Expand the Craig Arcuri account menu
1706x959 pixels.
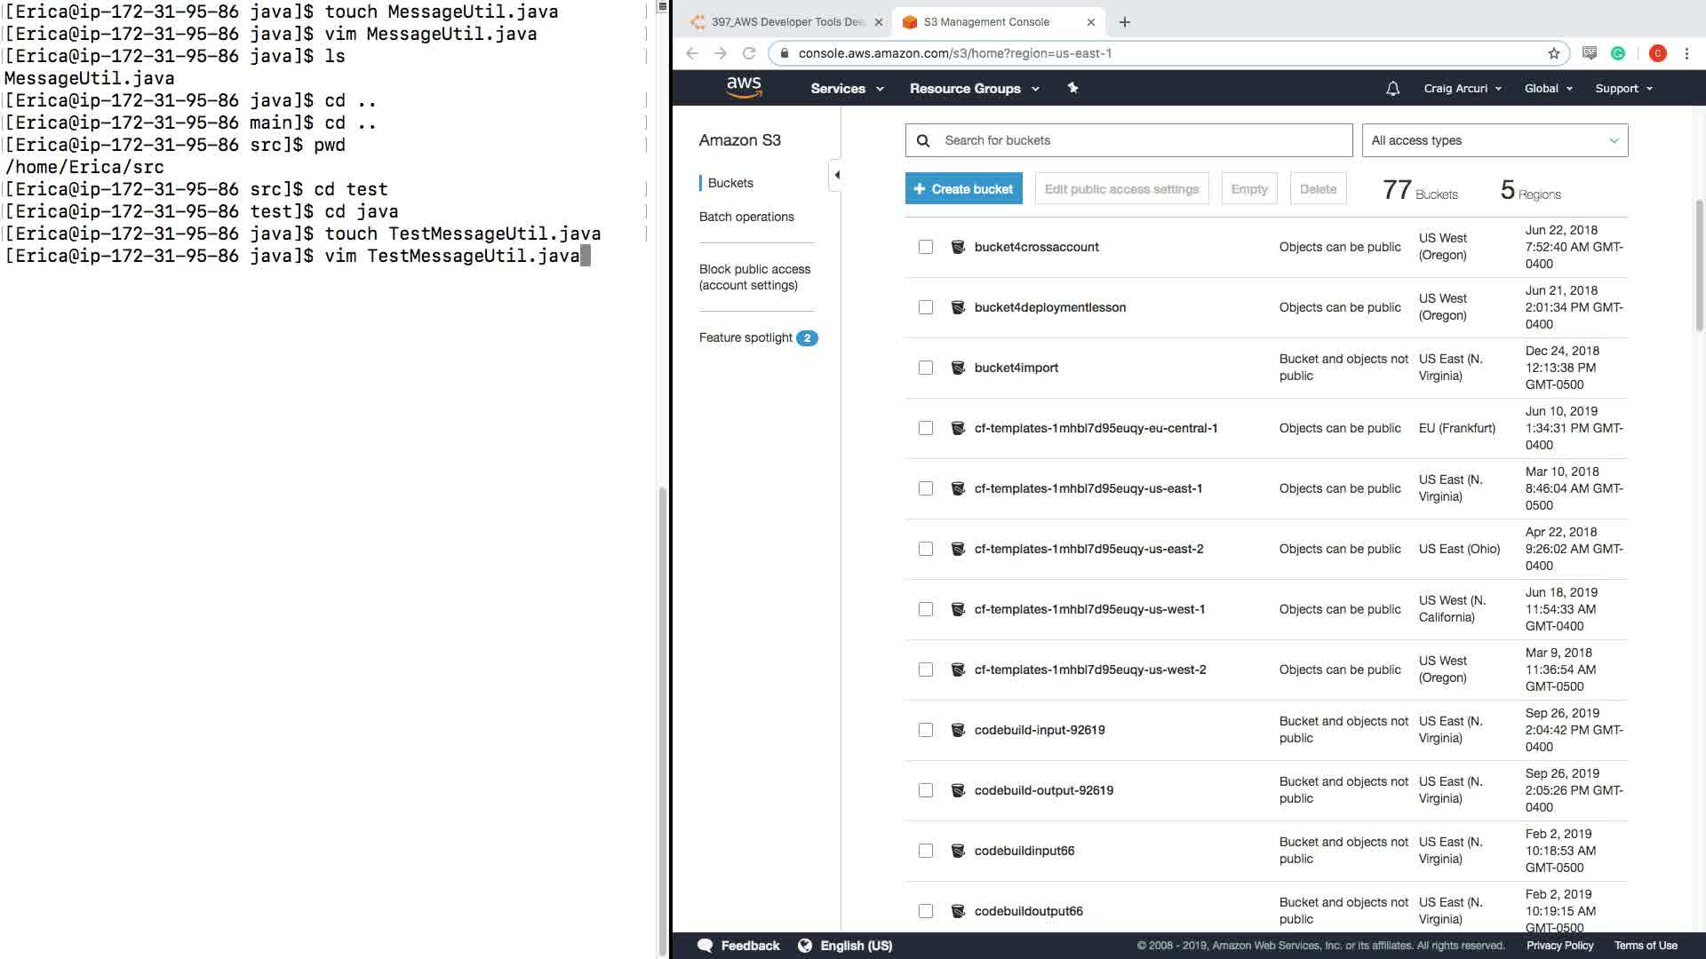click(1462, 89)
